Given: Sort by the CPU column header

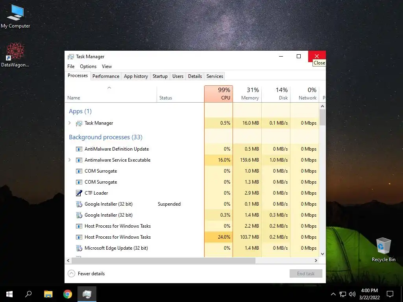Looking at the screenshot, I should pos(219,94).
